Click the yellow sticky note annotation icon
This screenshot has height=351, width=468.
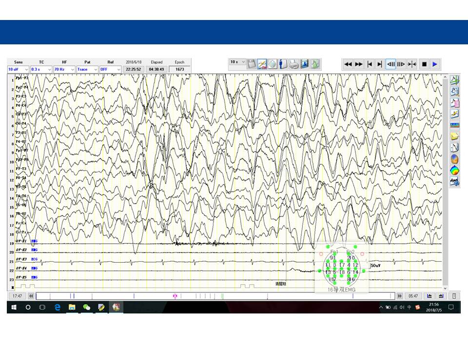[454, 136]
